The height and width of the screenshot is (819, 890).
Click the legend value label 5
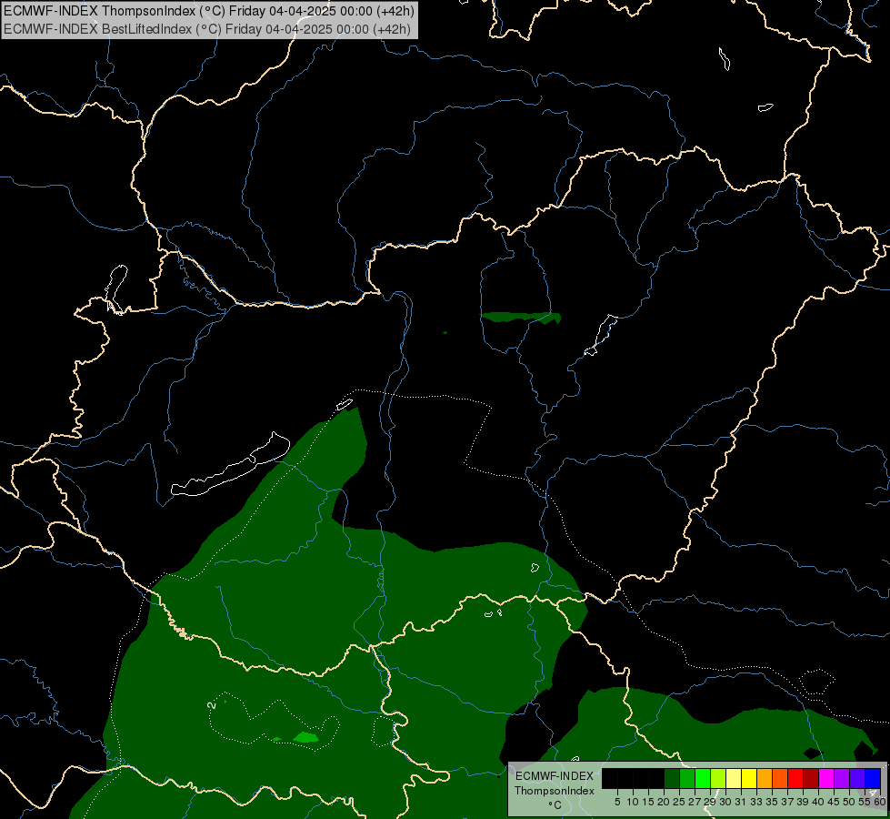coord(617,802)
